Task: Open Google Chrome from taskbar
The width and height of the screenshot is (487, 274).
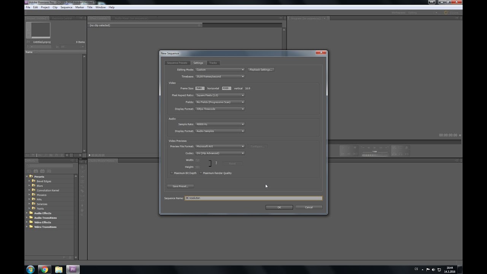Action: point(45,269)
